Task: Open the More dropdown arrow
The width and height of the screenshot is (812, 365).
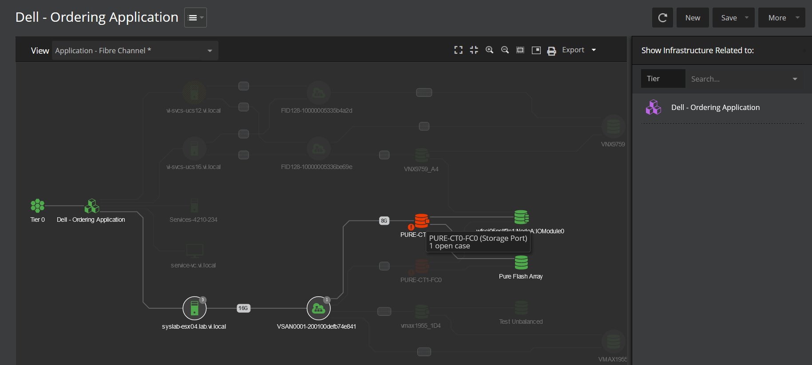Action: (798, 18)
